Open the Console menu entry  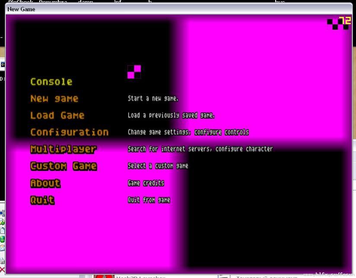click(51, 82)
